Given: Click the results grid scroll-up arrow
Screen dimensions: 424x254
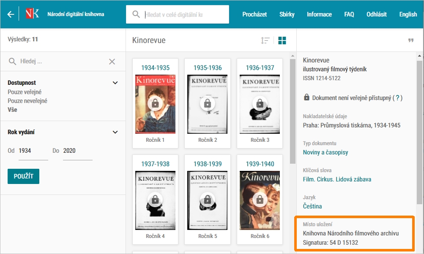Looking at the screenshot, I should tap(293, 56).
